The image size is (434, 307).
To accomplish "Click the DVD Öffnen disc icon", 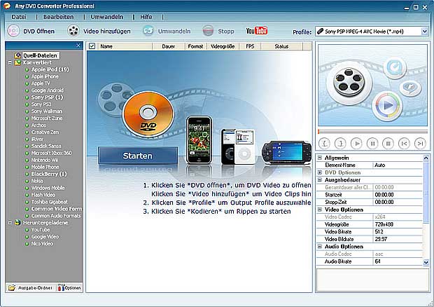I will [x=13, y=31].
